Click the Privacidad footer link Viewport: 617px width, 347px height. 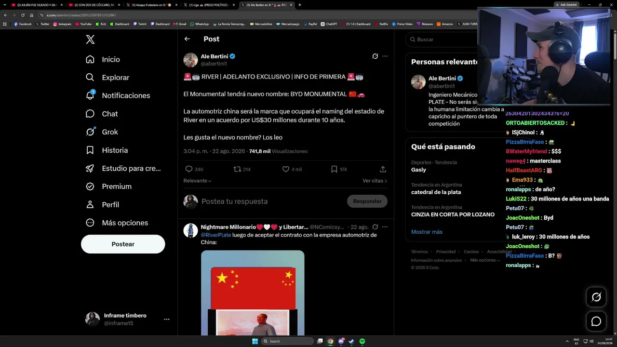click(446, 252)
